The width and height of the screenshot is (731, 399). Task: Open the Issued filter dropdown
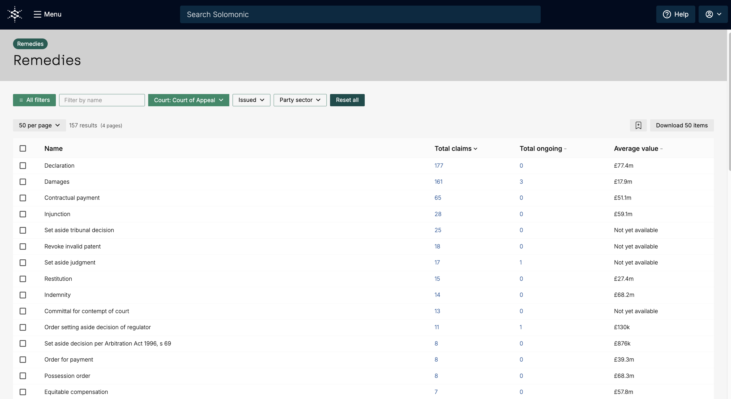pos(251,100)
